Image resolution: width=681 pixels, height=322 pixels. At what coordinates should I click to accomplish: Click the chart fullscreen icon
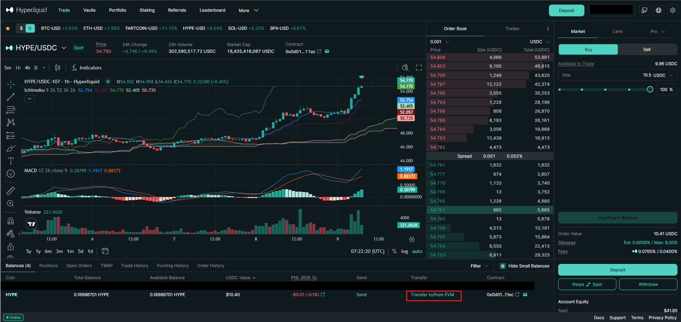click(x=419, y=68)
